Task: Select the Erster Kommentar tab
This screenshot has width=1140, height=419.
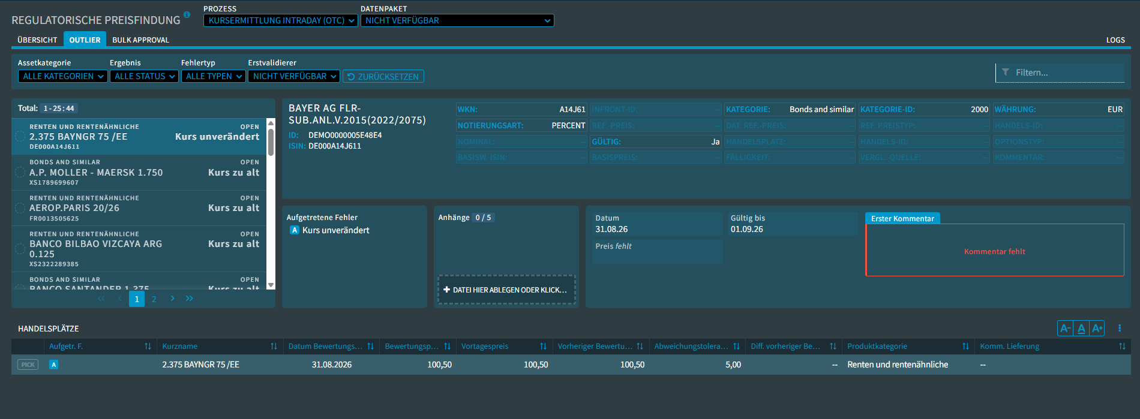Action: 902,218
